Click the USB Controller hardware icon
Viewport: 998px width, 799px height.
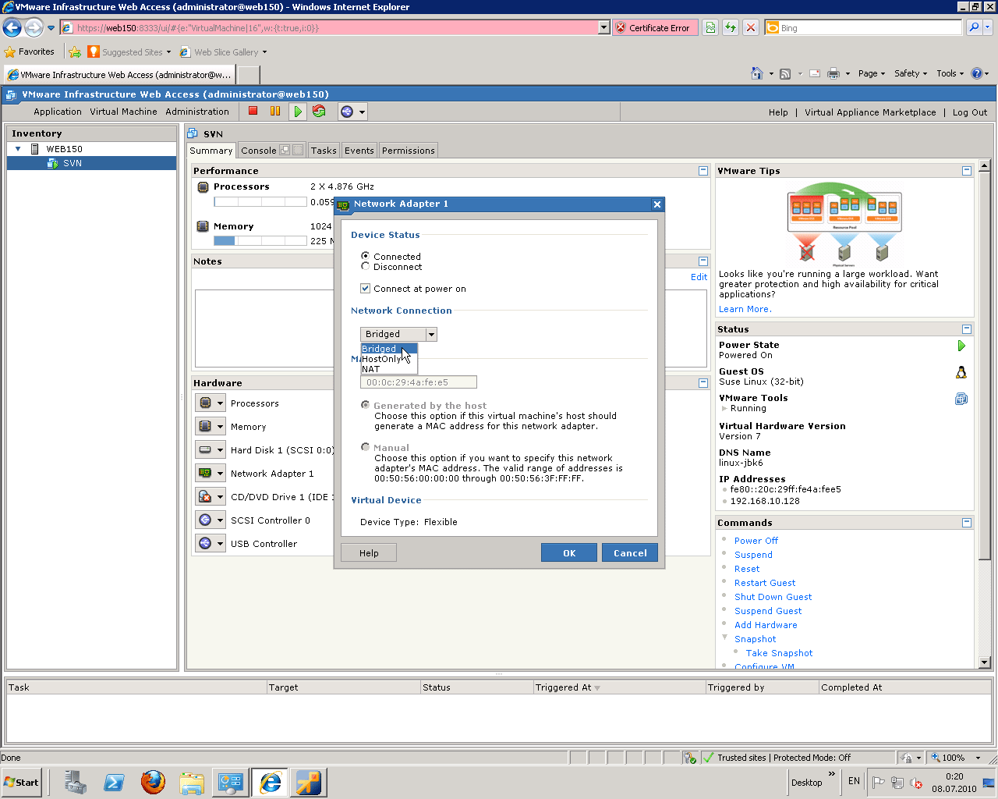click(x=205, y=544)
